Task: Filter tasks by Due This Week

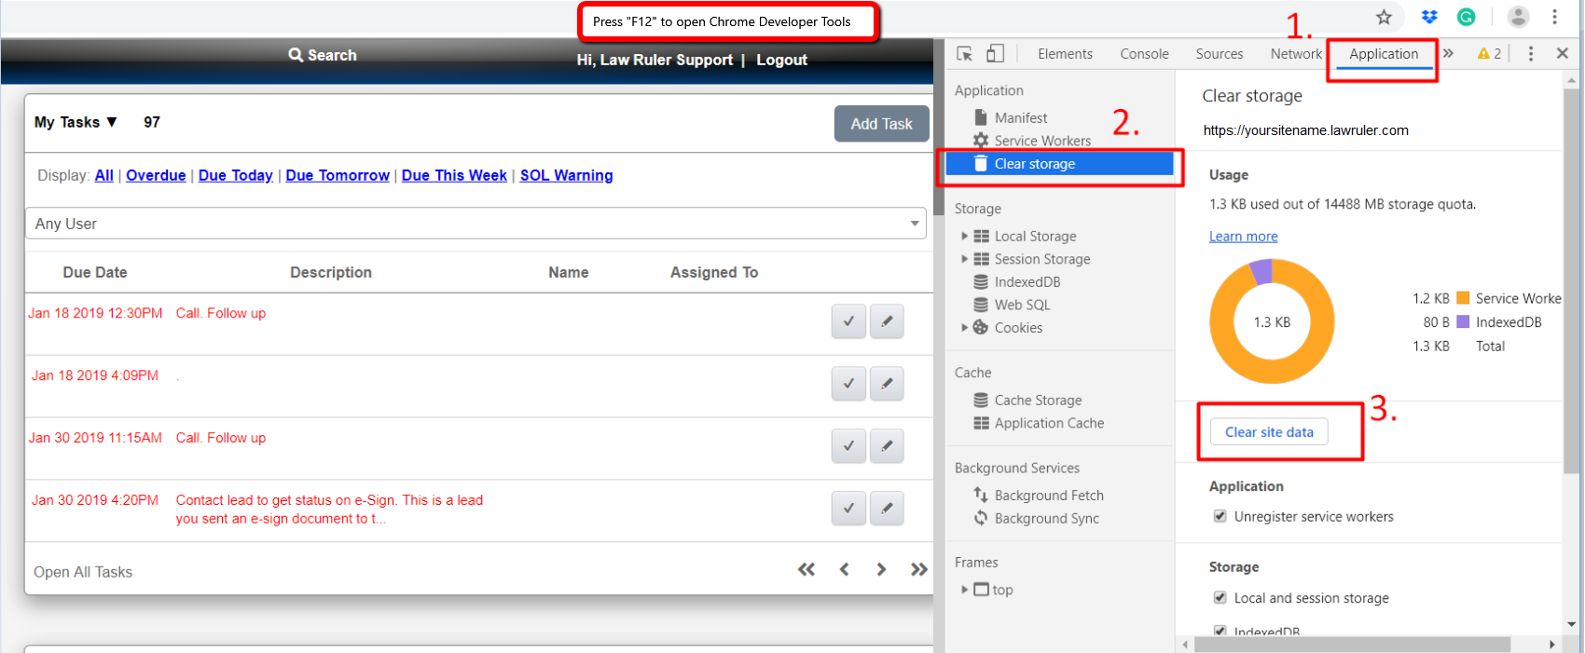Action: pyautogui.click(x=454, y=175)
